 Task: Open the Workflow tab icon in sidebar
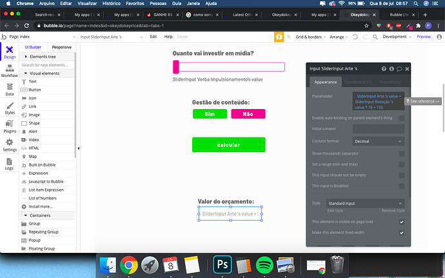point(10,68)
